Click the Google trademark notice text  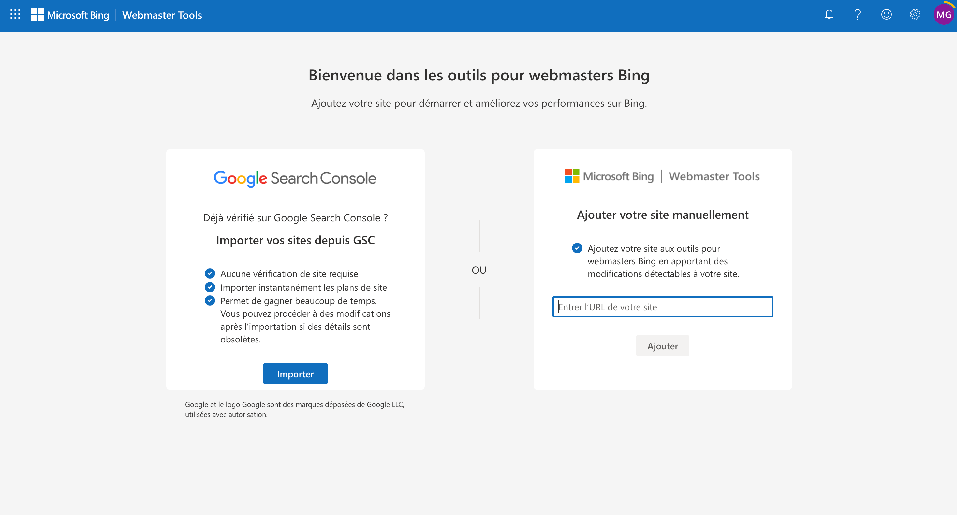click(x=295, y=409)
